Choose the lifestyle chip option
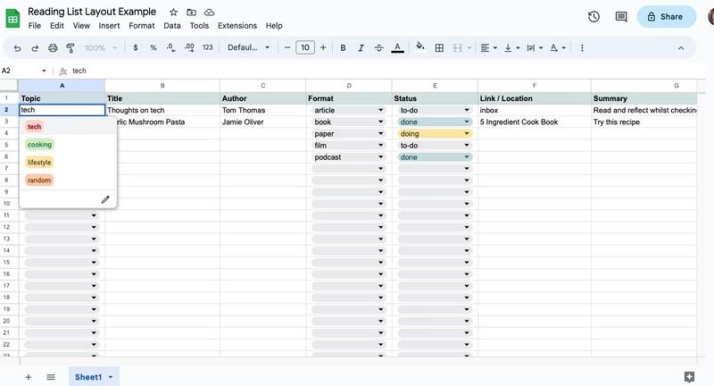 point(39,163)
